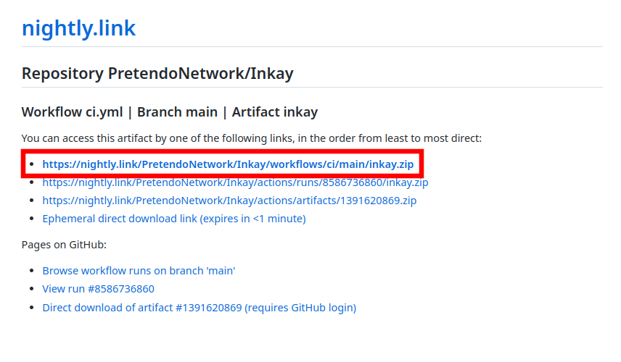Click 'Artifact inkay' in the subheading

coord(275,112)
